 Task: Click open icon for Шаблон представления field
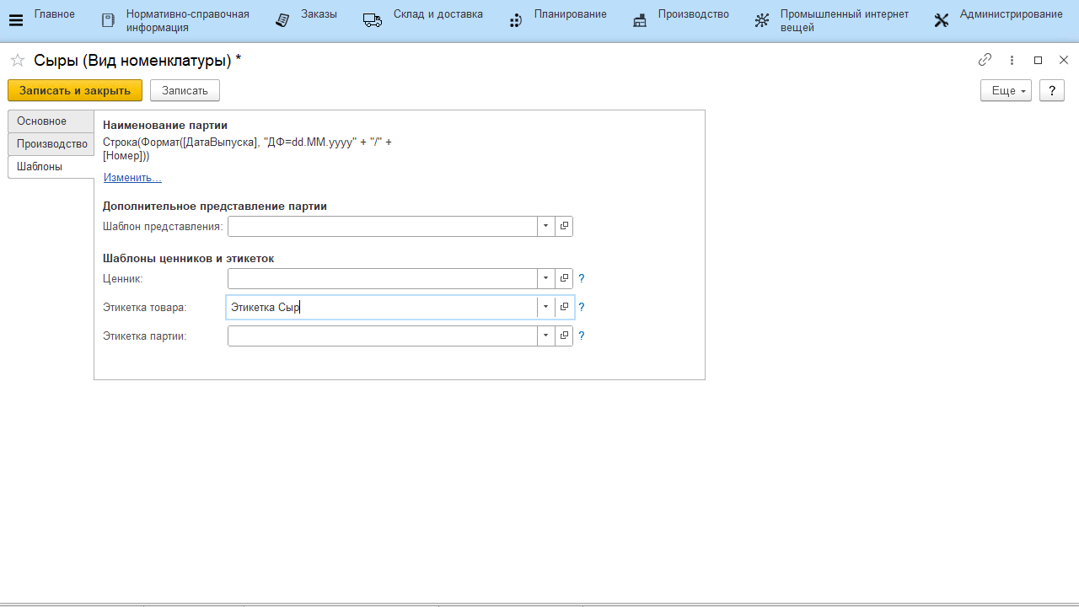(565, 226)
